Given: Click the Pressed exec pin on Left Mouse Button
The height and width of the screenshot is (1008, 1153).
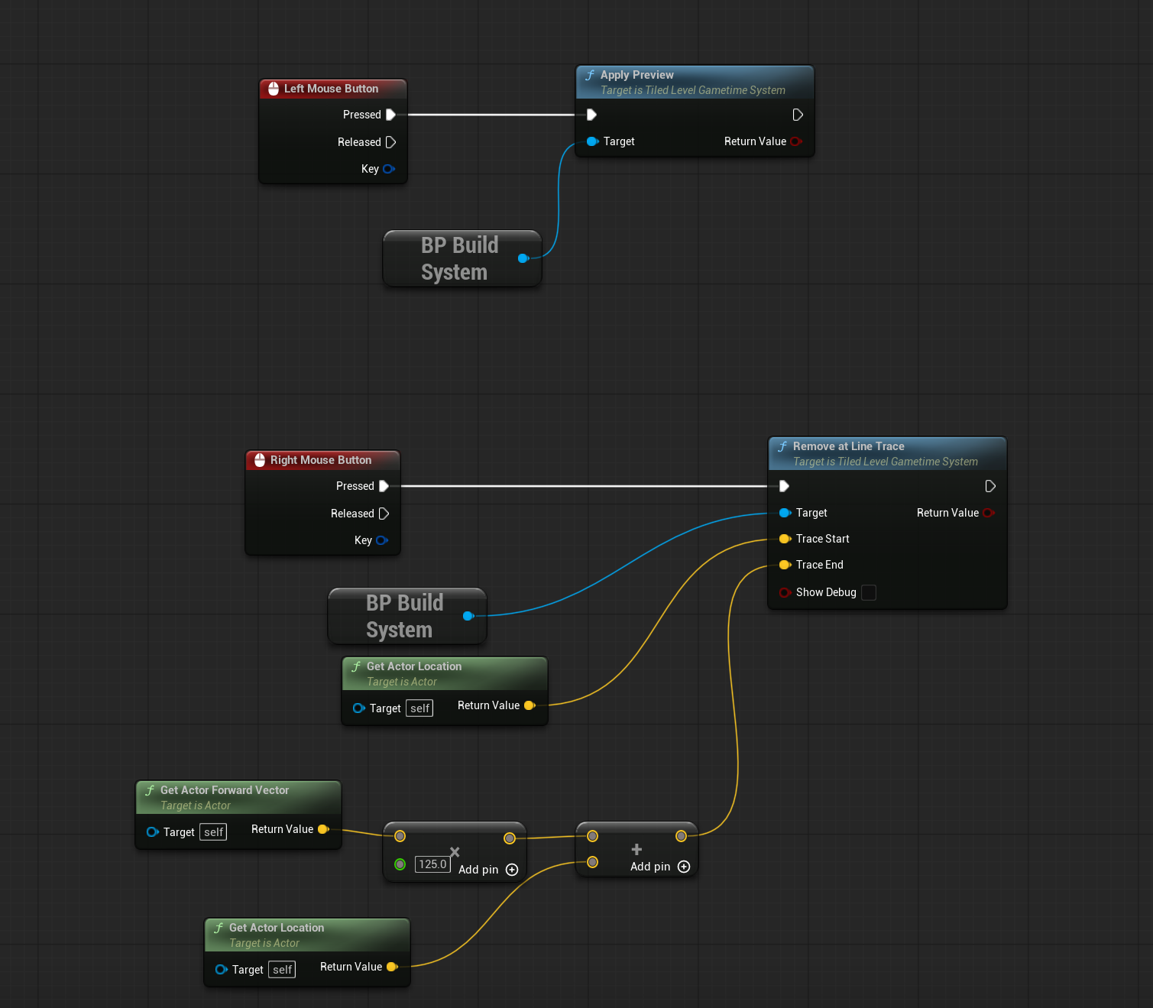Looking at the screenshot, I should coord(390,115).
